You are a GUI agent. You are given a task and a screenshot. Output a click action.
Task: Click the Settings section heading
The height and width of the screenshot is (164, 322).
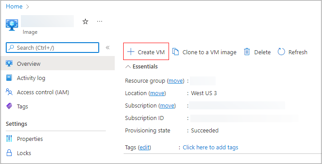pos(16,124)
